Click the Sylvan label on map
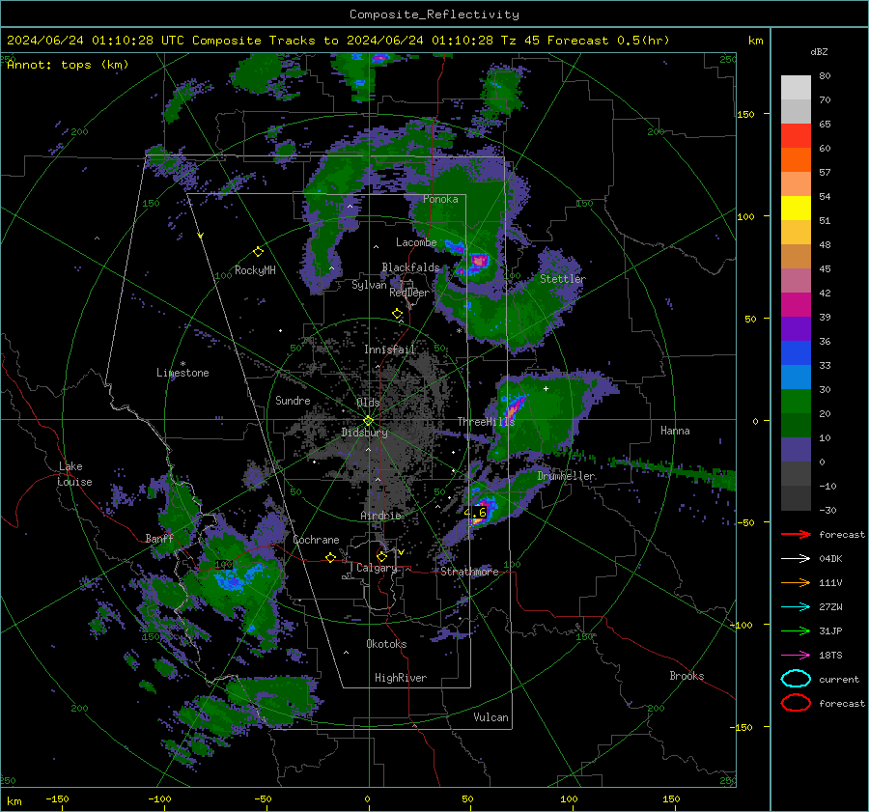The width and height of the screenshot is (869, 812). pyautogui.click(x=369, y=285)
